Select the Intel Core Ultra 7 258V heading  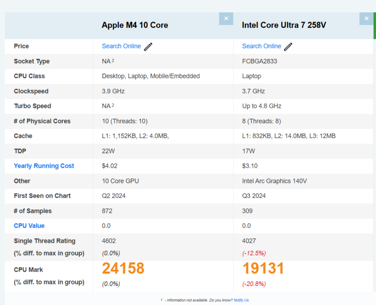click(284, 25)
